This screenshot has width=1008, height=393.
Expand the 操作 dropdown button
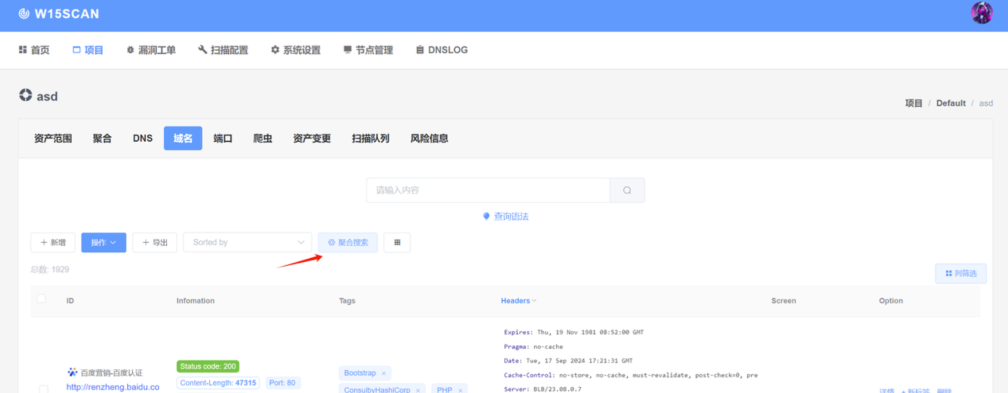(104, 242)
